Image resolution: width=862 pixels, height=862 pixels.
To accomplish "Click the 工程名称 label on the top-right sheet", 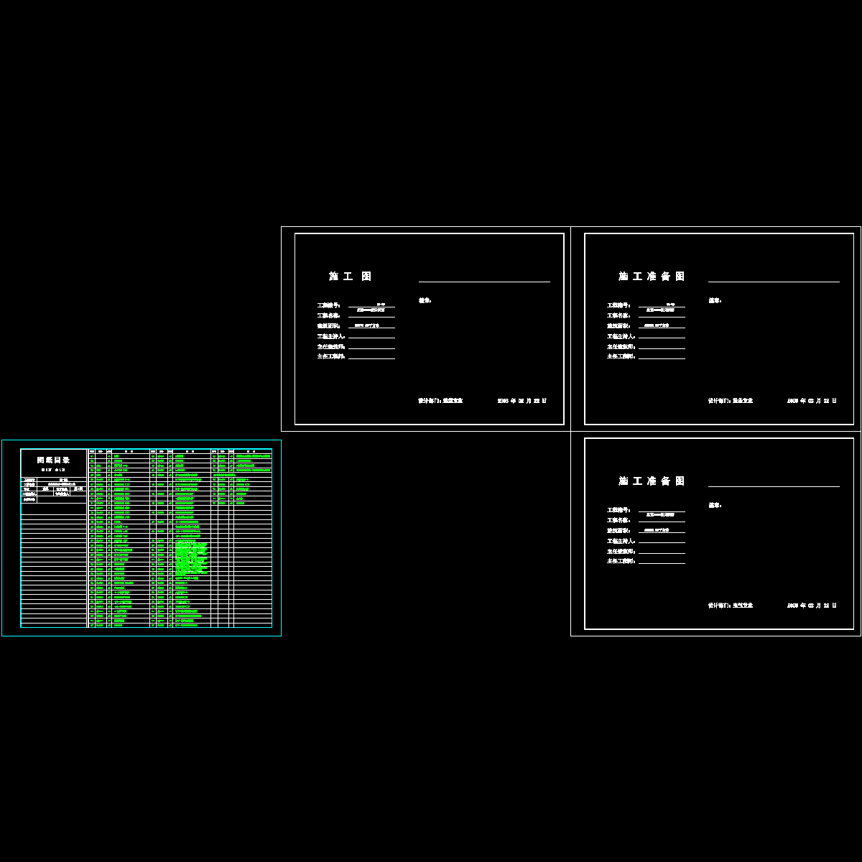I will (618, 315).
